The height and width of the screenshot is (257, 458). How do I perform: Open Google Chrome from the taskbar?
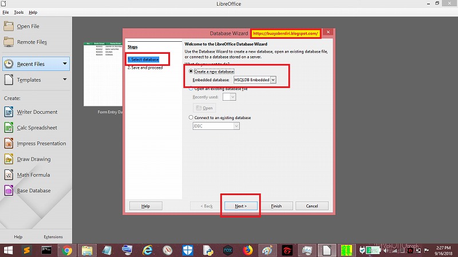67,251
